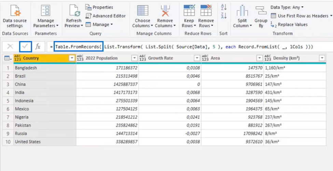Open Data source settings
Image resolution: width=333 pixels, height=171 pixels.
pyautogui.click(x=15, y=16)
